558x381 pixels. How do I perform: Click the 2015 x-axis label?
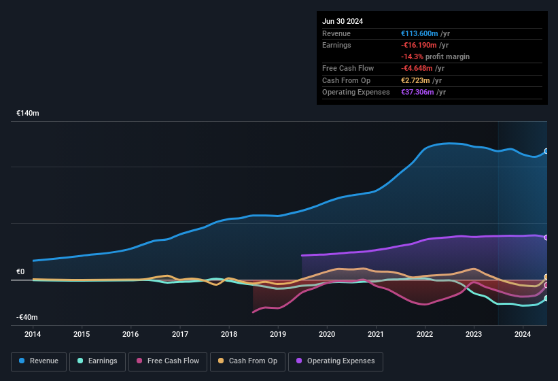pyautogui.click(x=82, y=334)
